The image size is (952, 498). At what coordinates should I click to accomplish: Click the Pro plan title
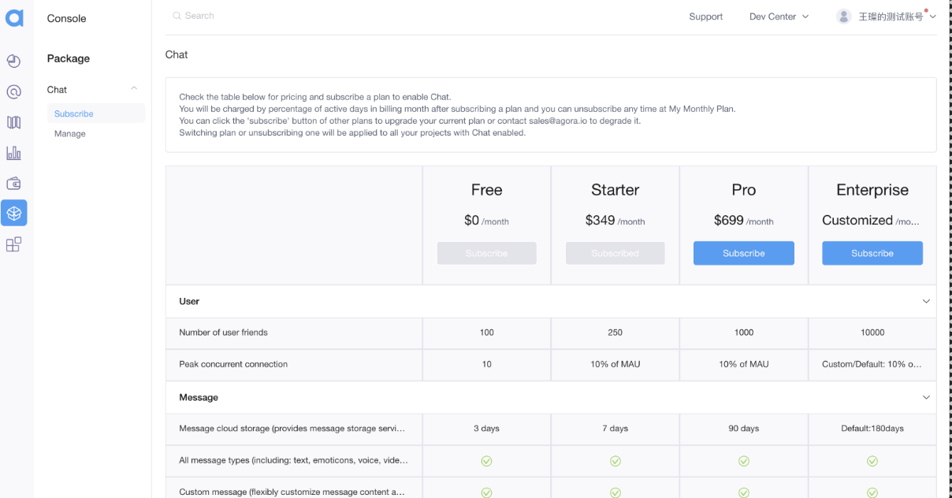coord(744,190)
